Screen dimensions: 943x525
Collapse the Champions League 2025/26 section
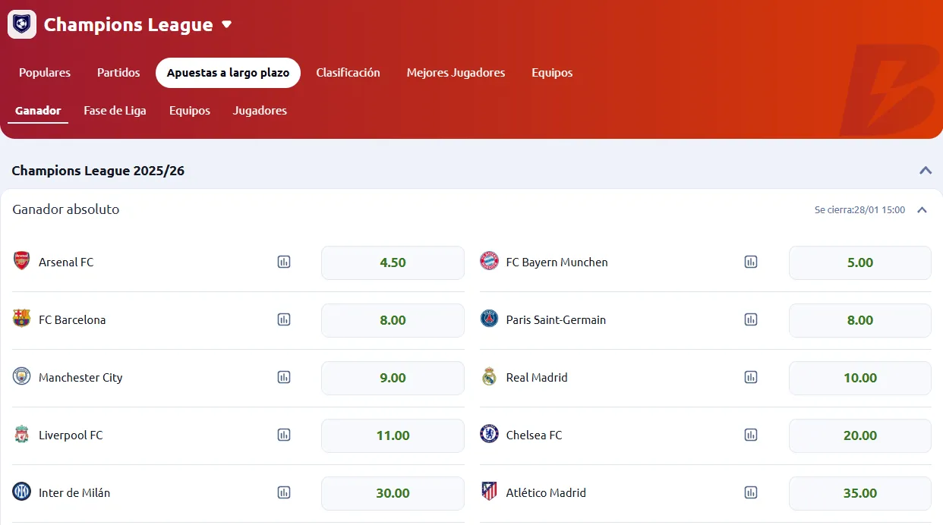(925, 171)
